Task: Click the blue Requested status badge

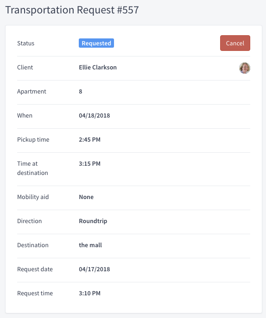Action: pos(96,43)
